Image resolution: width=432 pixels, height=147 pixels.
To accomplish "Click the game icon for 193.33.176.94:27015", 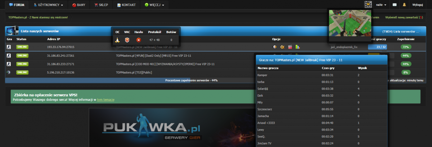I will [9, 47].
